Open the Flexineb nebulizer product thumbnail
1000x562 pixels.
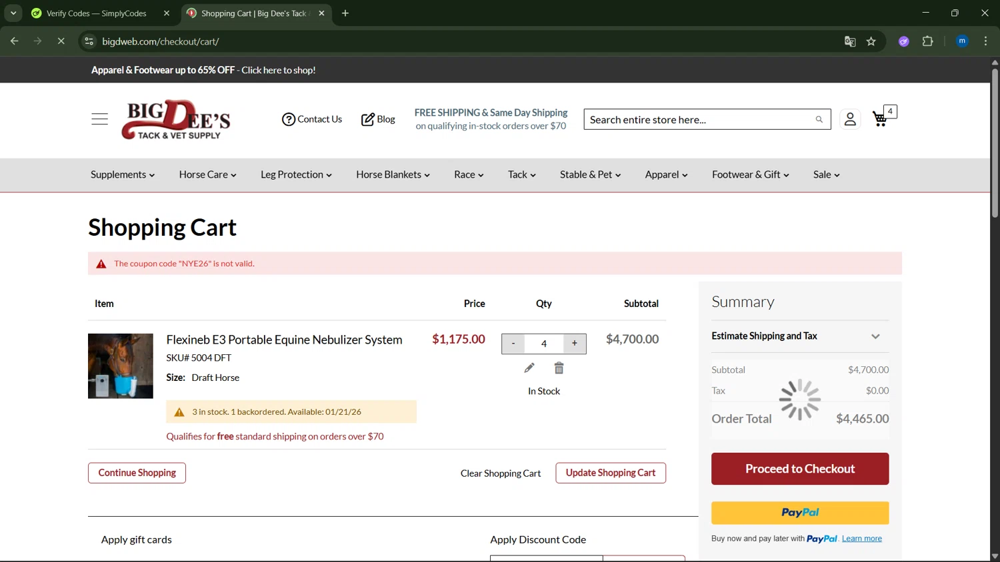coord(121,366)
